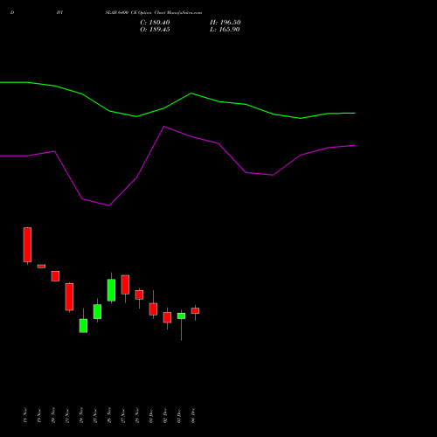Screen dimensions: 437x437
Task: Select the tall red candlestick for 18 Nov
Action: 27,245
